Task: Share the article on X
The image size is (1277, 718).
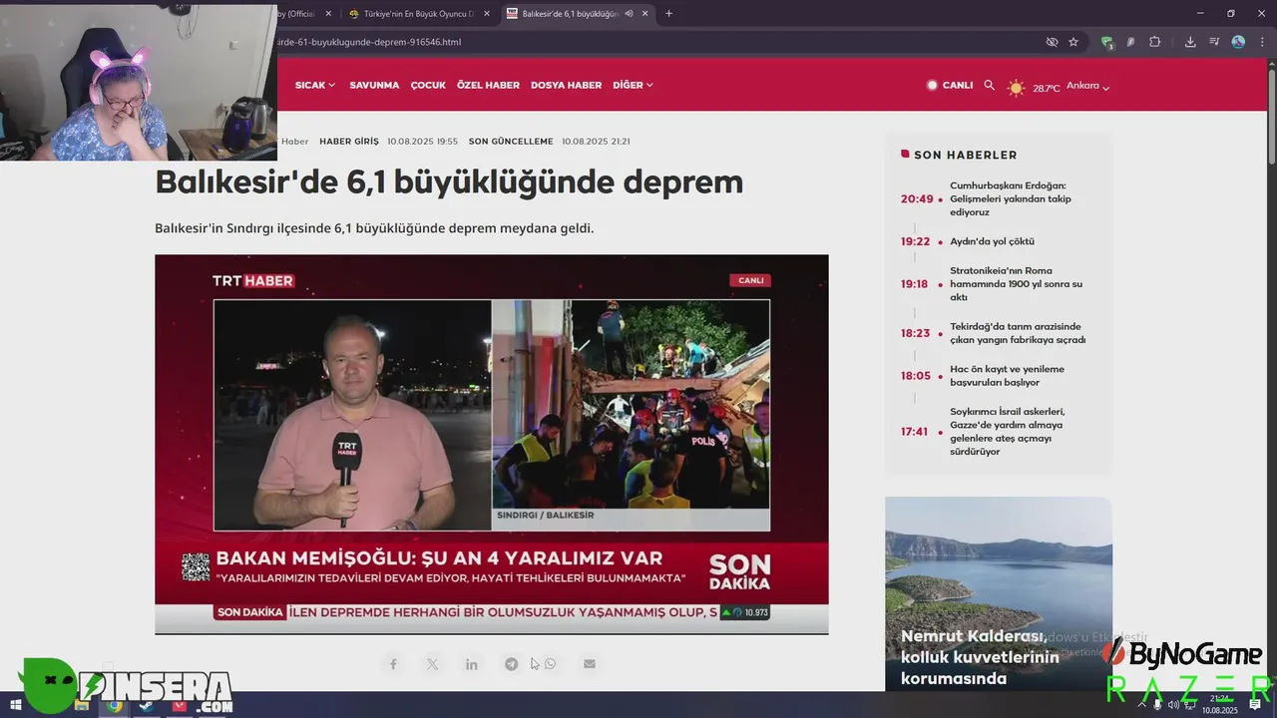Action: [x=432, y=664]
